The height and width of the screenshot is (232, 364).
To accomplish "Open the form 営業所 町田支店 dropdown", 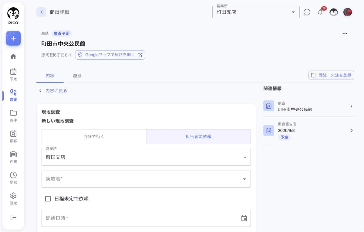I will point(146,157).
